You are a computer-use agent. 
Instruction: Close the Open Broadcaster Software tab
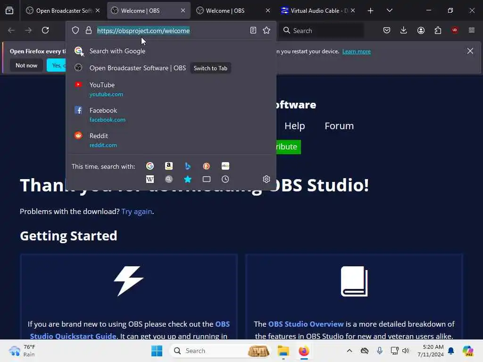tap(98, 11)
